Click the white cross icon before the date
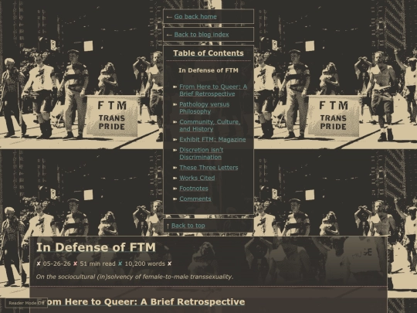 pyautogui.click(x=39, y=264)
